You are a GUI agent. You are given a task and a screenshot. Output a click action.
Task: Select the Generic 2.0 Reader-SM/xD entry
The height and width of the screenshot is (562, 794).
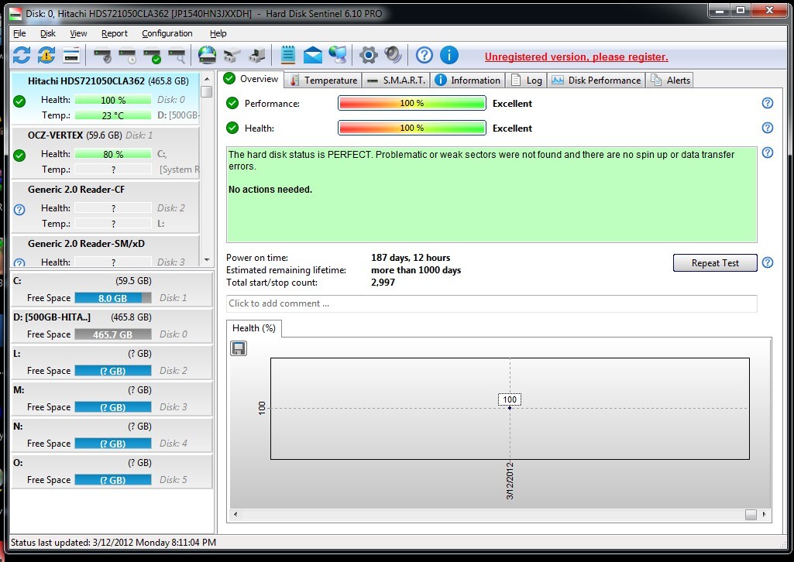pyautogui.click(x=105, y=251)
